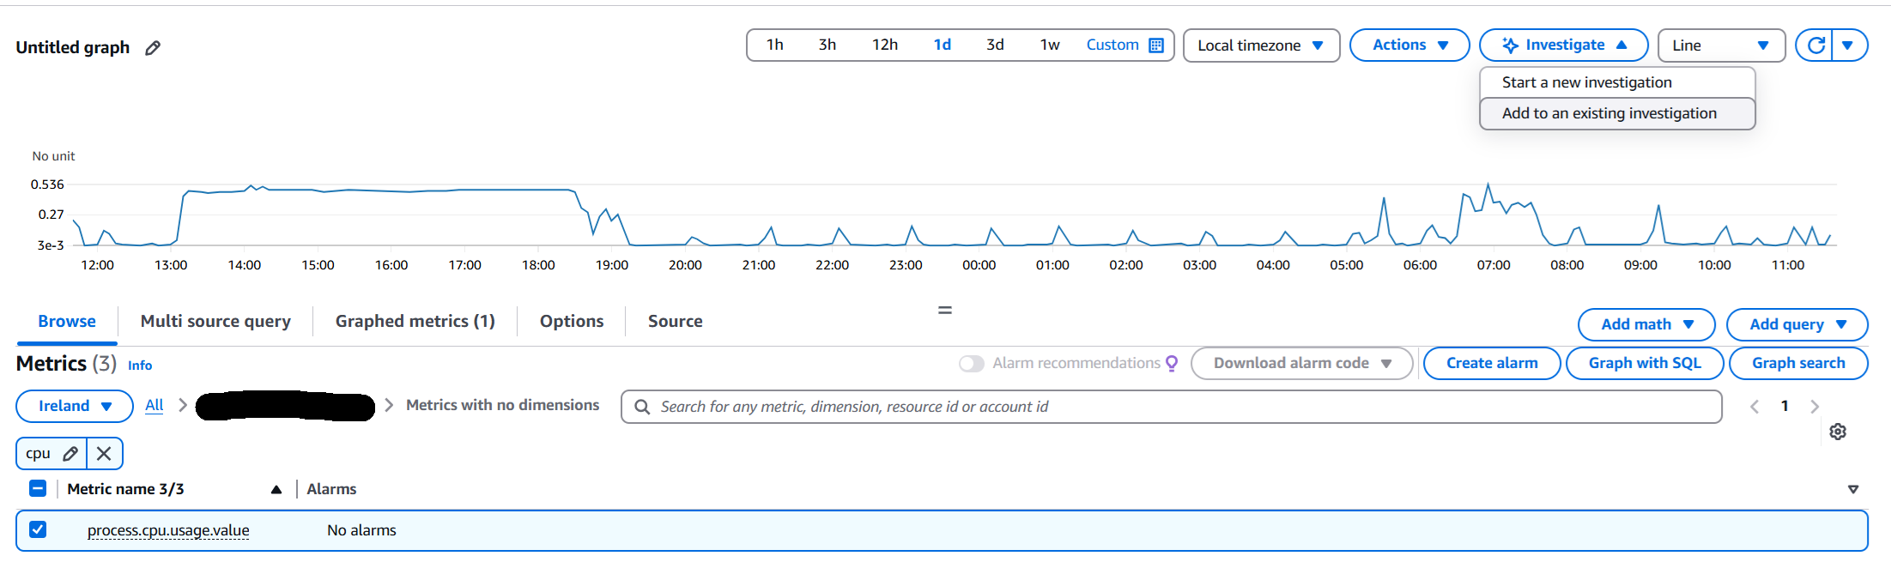The image size is (1891, 562).
Task: Select Add to an existing investigation
Action: [1617, 113]
